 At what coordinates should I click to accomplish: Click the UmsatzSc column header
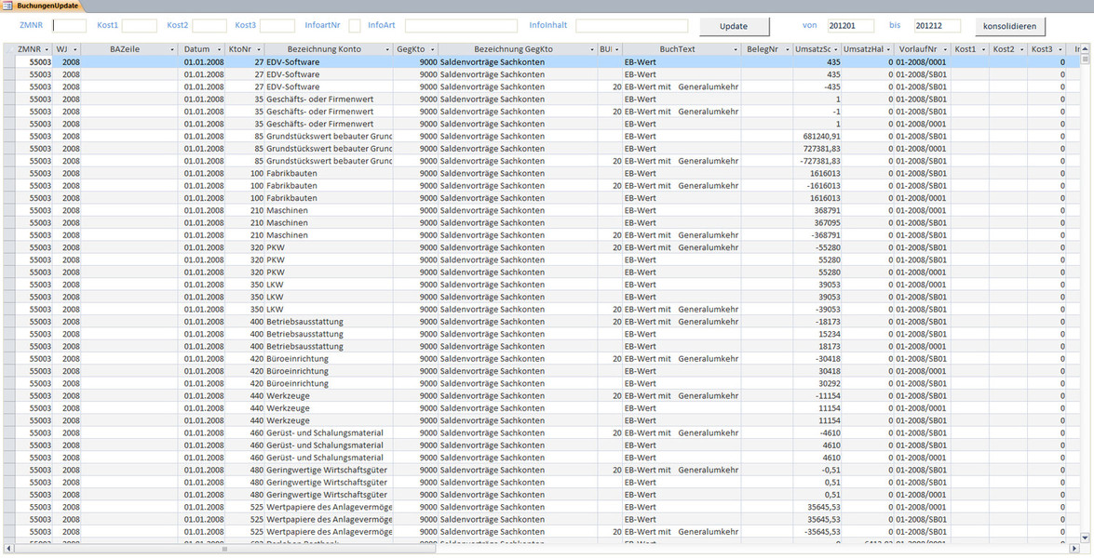817,49
